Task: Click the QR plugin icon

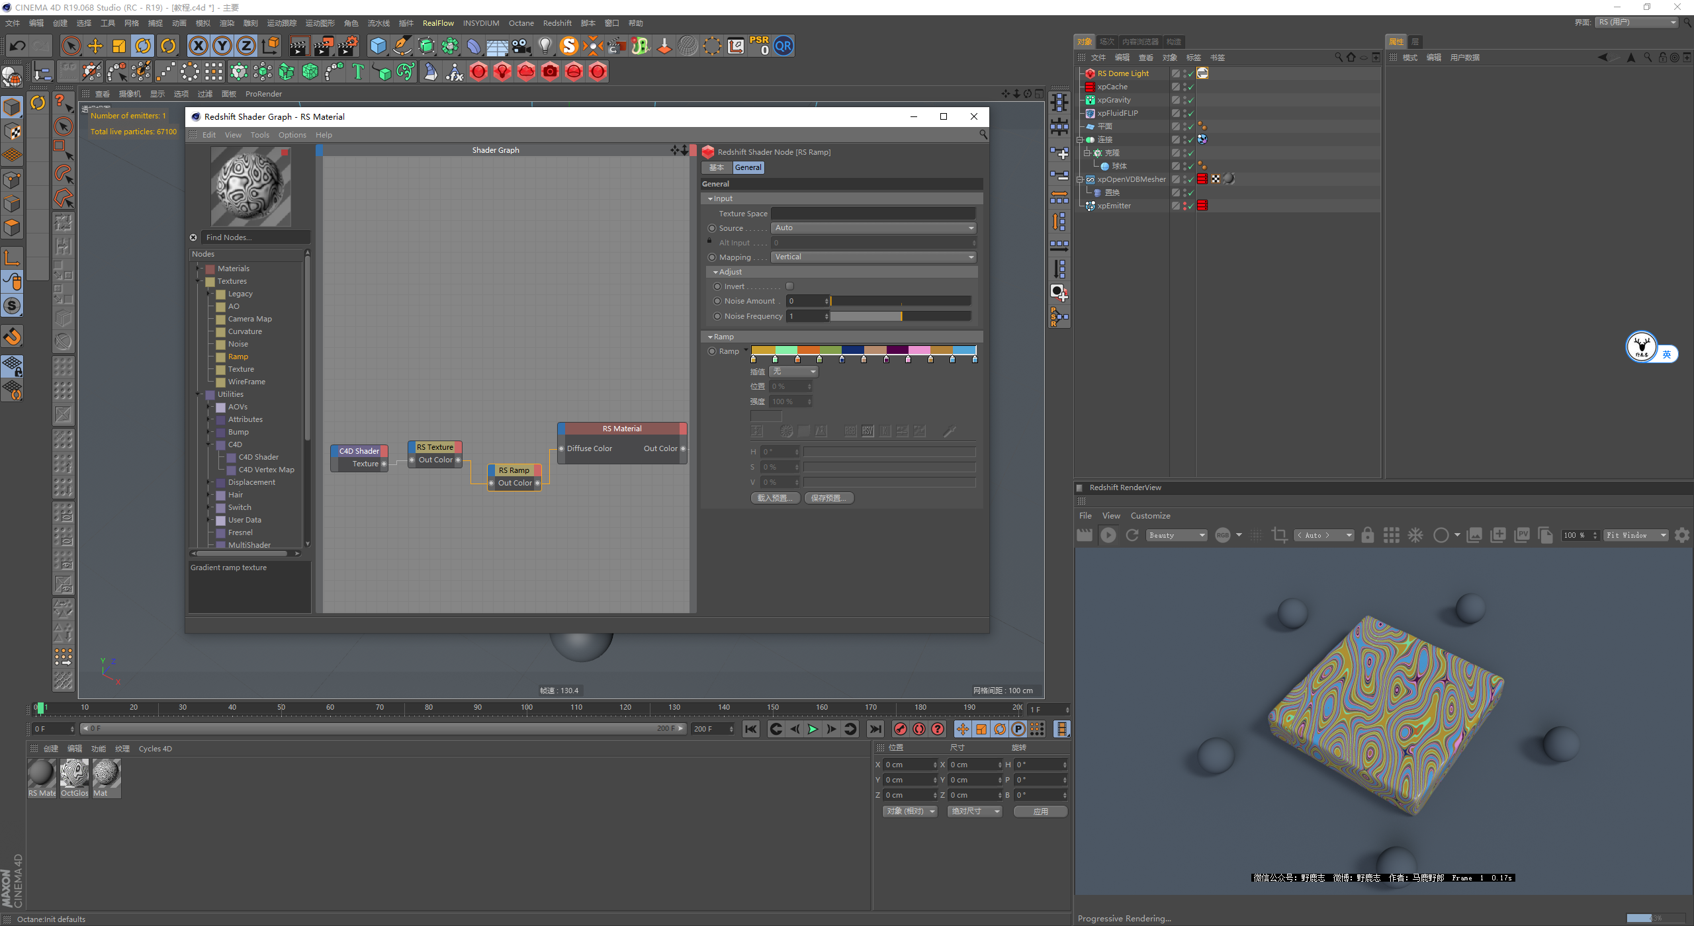Action: [x=783, y=46]
